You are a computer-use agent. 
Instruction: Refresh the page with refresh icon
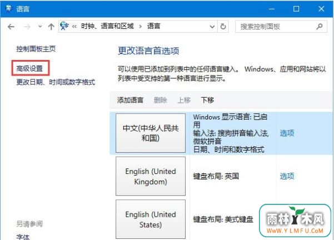(223, 27)
